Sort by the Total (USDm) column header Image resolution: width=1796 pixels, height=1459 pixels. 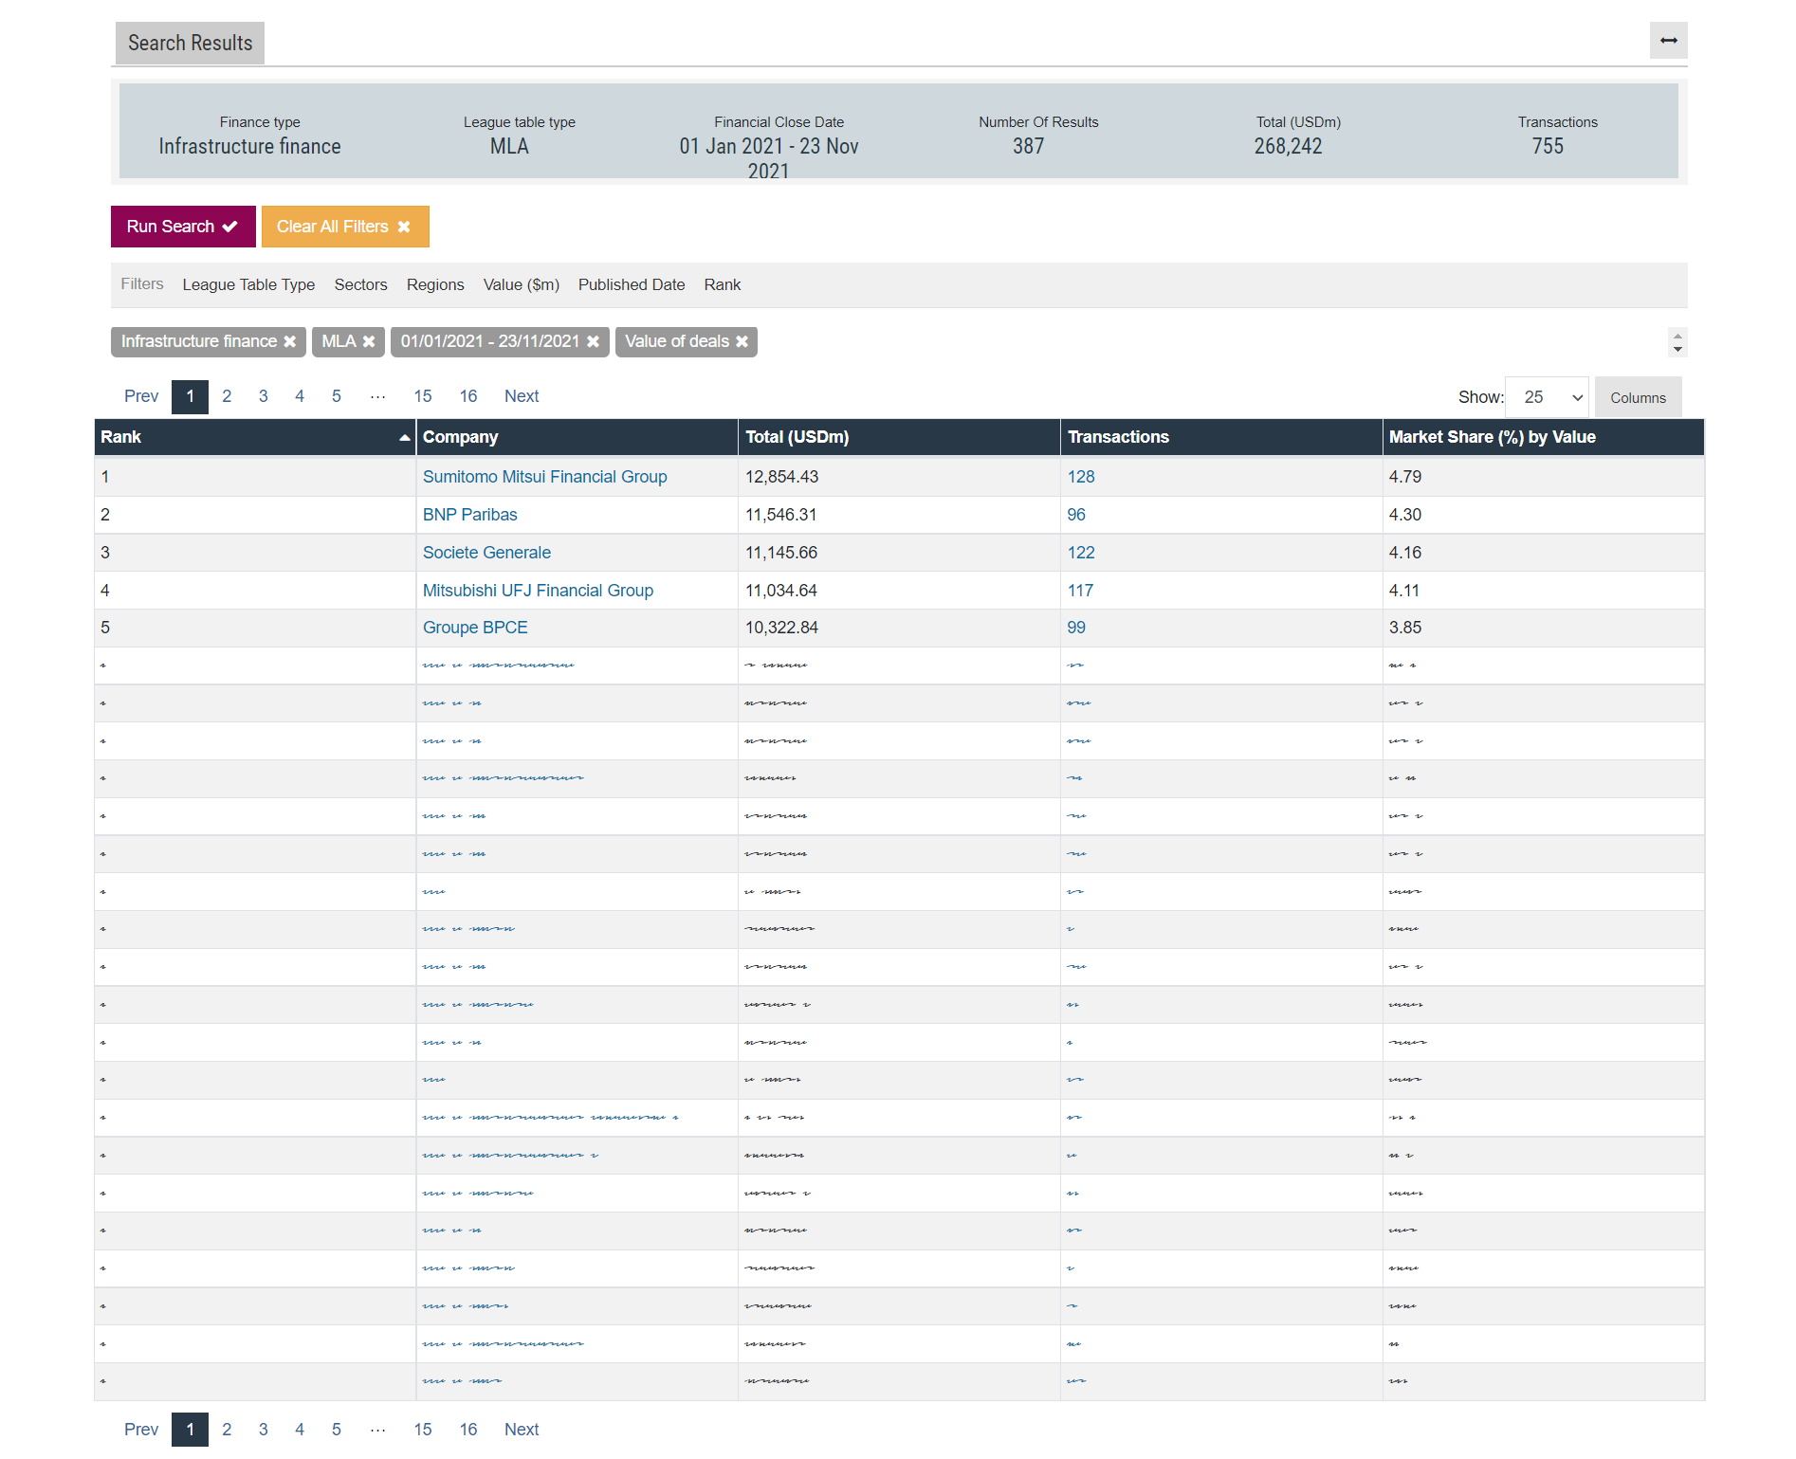click(x=899, y=437)
